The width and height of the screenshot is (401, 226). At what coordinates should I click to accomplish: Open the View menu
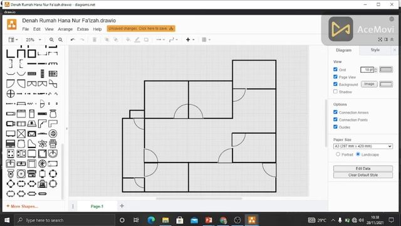(x=49, y=30)
